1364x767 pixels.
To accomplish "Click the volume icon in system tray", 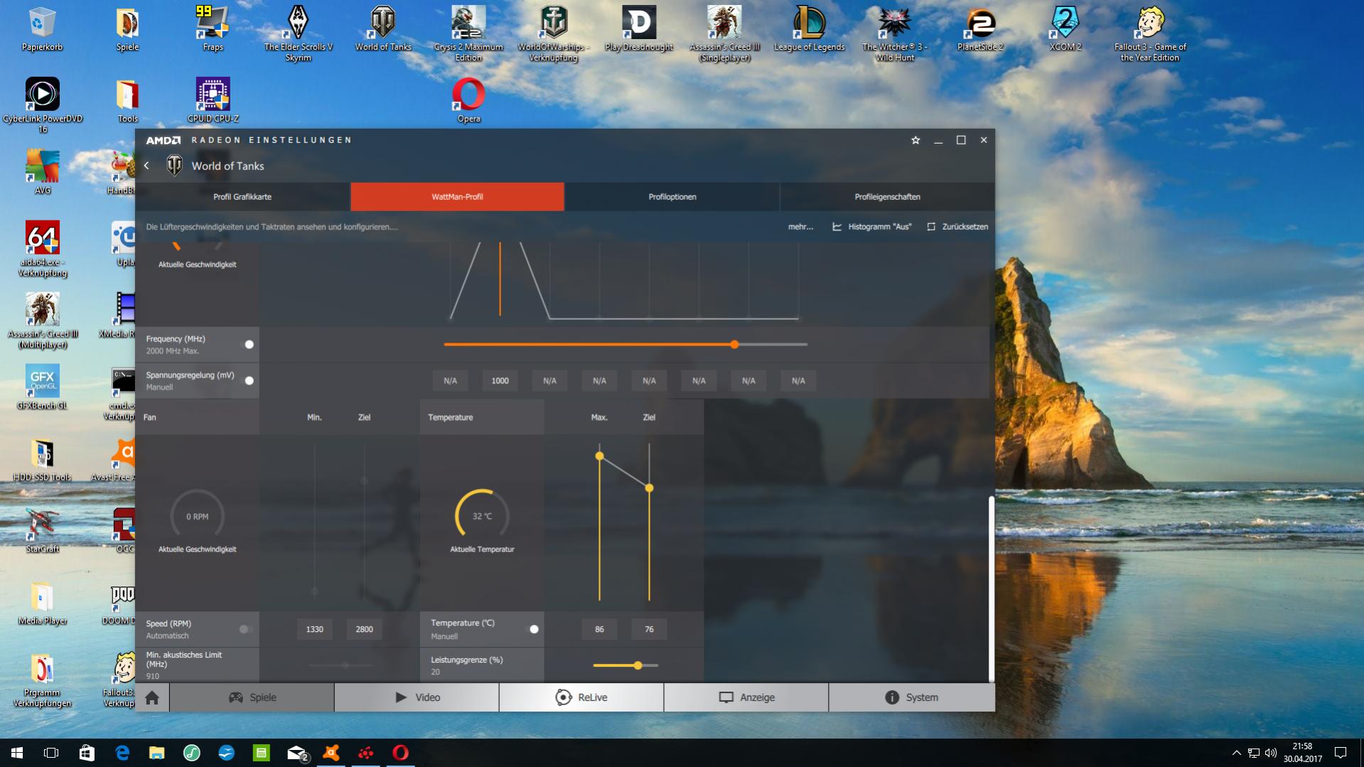I will tap(1271, 753).
